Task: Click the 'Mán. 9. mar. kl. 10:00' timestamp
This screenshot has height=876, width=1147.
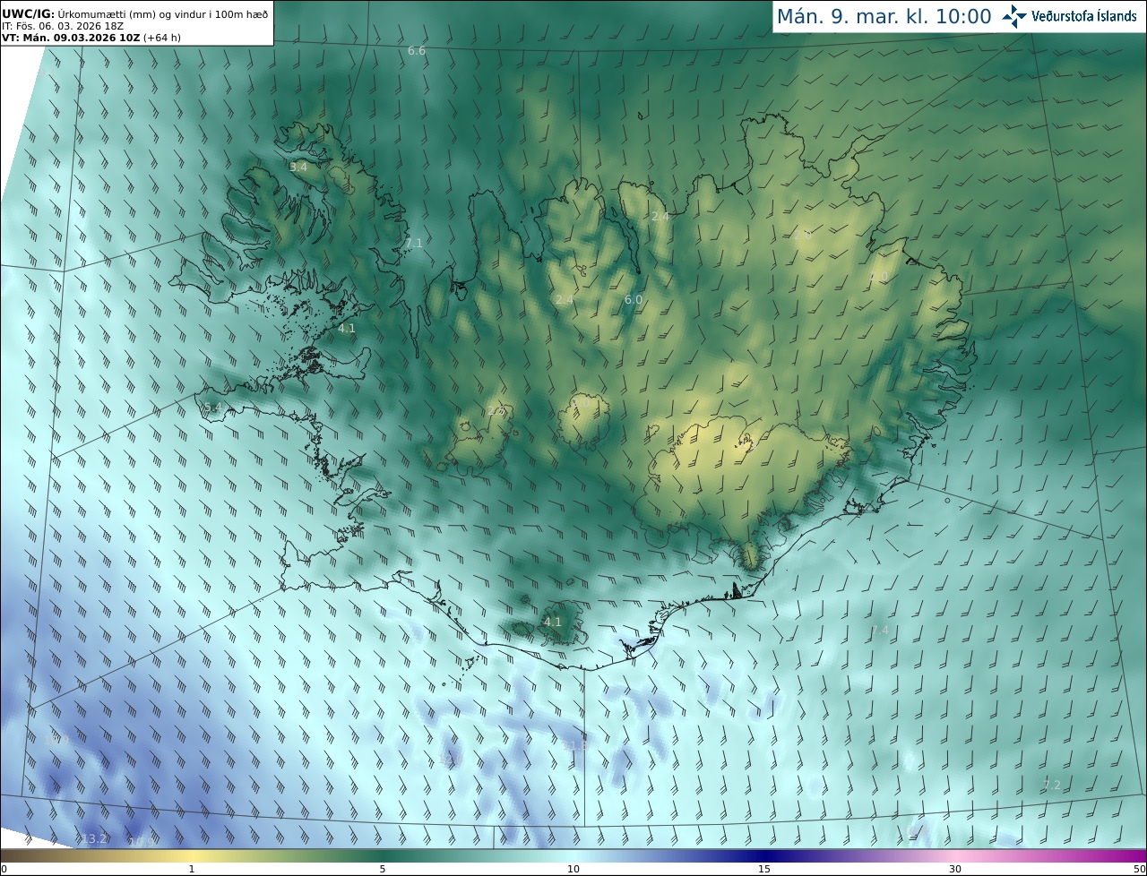Action: pyautogui.click(x=884, y=16)
